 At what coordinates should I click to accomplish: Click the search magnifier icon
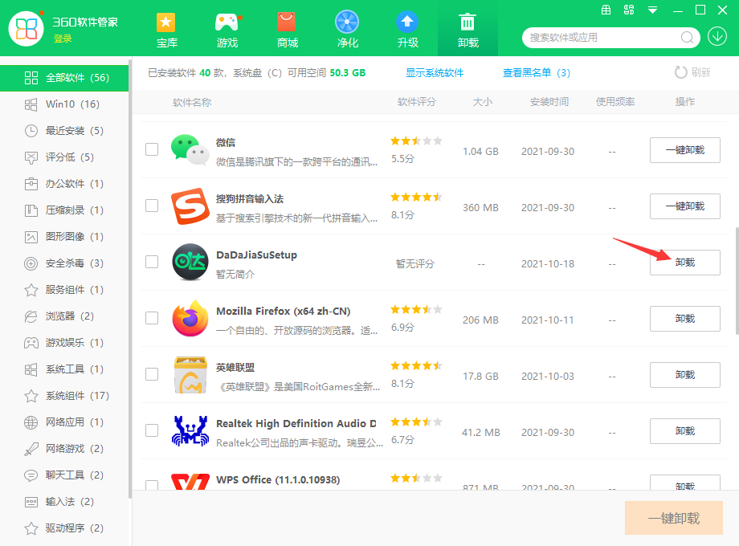click(687, 37)
